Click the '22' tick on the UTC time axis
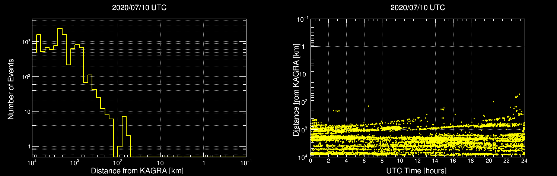Viewport: 557px width, 176px height. tap(506, 161)
